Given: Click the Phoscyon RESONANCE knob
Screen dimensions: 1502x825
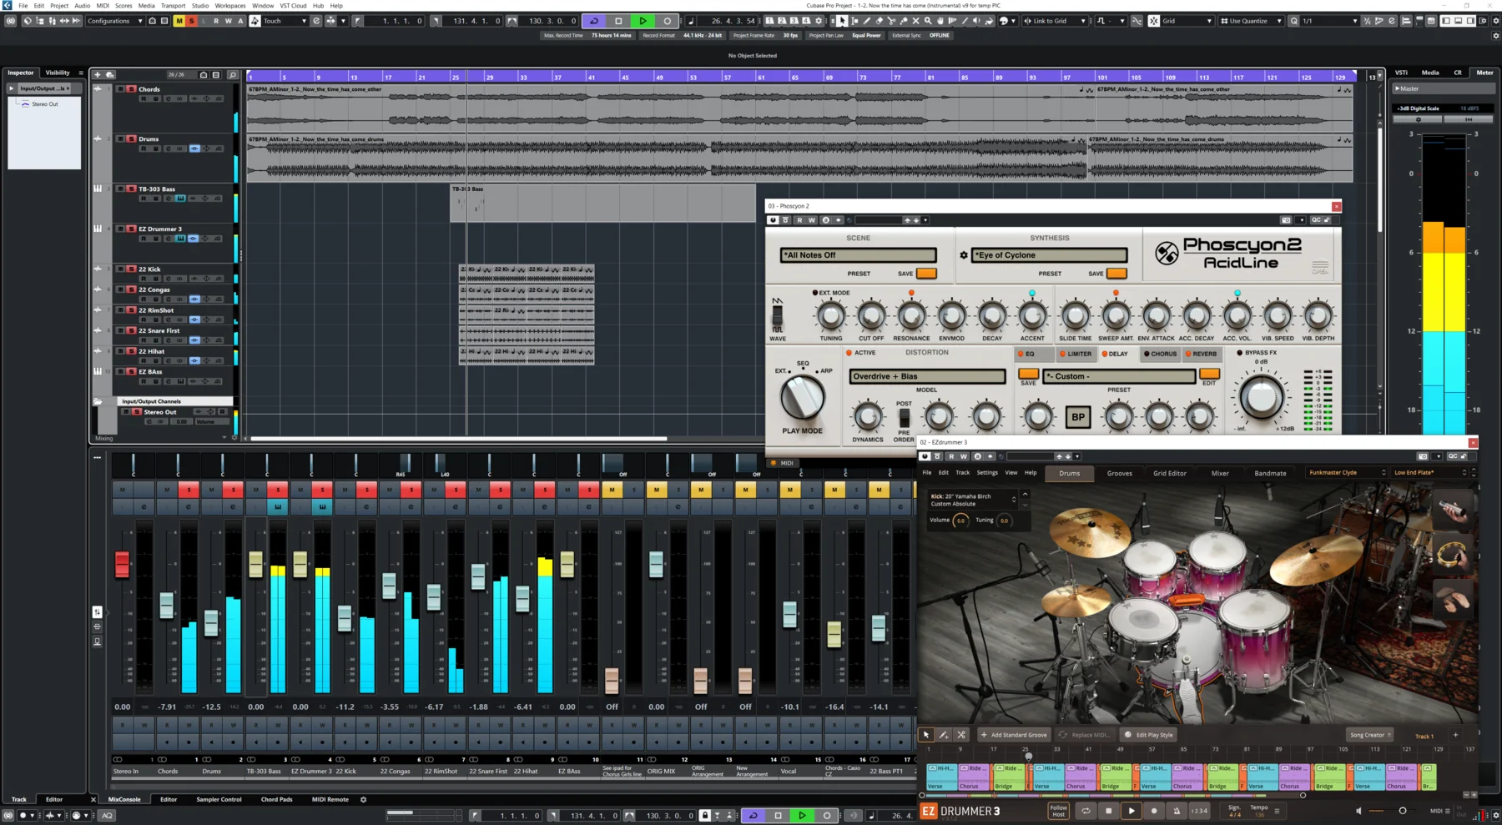Looking at the screenshot, I should 911,316.
